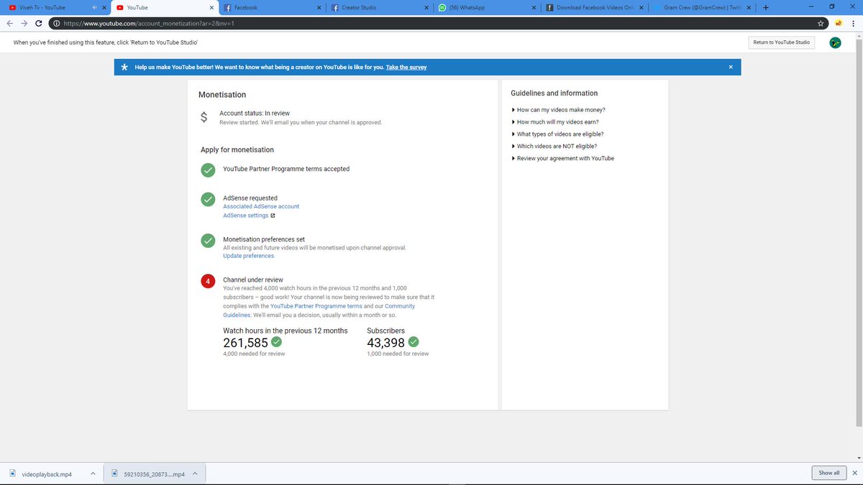The width and height of the screenshot is (863, 485).
Task: Open Associated AdSense account link
Action: [x=261, y=206]
